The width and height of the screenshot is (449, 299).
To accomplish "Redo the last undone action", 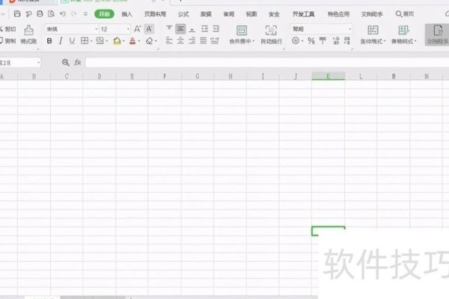I will tap(74, 13).
